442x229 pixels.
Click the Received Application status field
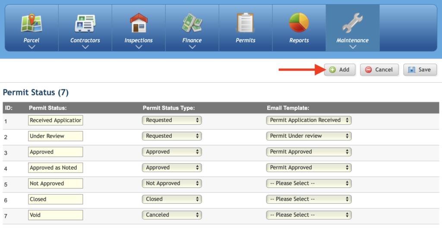(56, 120)
